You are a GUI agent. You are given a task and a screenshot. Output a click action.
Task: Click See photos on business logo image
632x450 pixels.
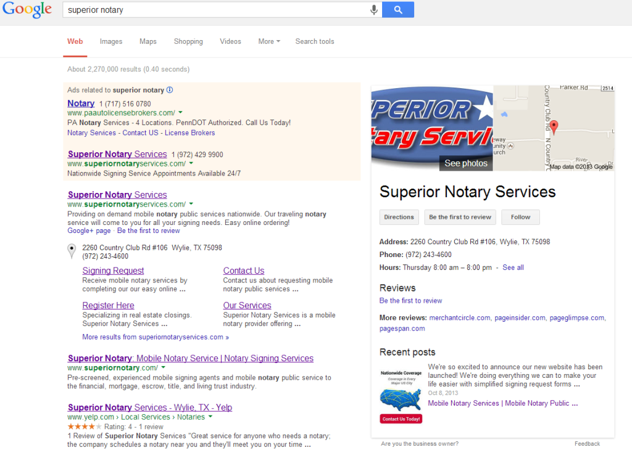[466, 163]
